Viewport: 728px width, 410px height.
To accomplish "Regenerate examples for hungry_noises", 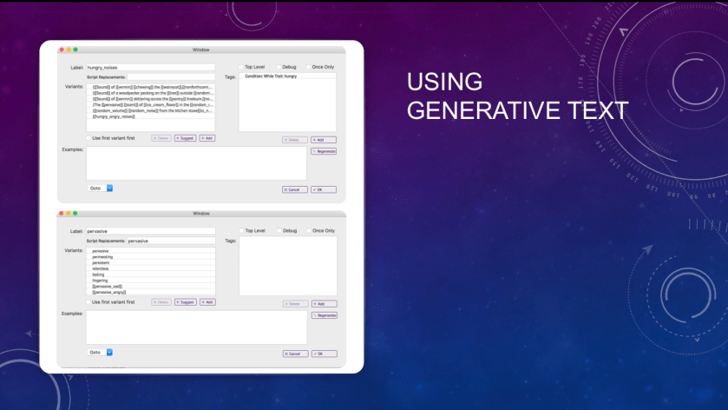I will (323, 151).
